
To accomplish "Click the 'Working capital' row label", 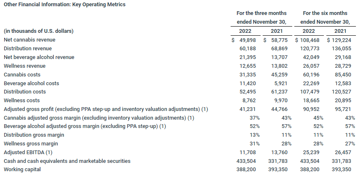I will [x=23, y=170].
